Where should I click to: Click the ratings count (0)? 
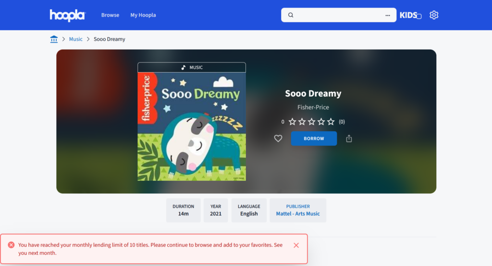[342, 122]
